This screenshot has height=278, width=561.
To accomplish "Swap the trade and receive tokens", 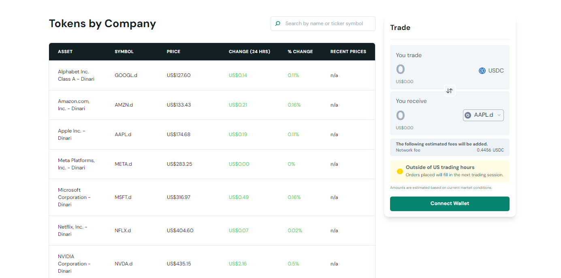I will point(449,90).
